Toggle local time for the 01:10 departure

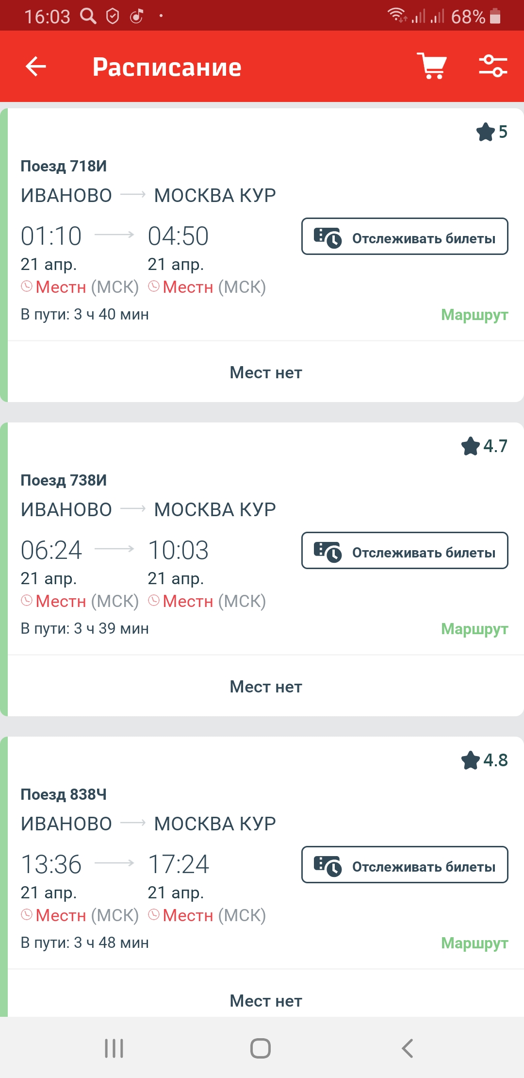[79, 287]
